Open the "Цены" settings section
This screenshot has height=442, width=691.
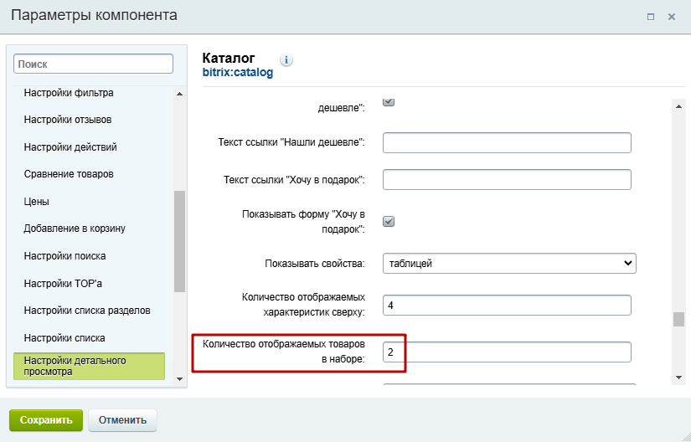pyautogui.click(x=37, y=202)
